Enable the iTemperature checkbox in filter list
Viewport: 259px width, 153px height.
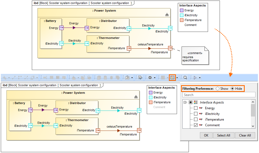click(x=196, y=119)
